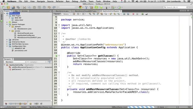The image size is (193, 109).
Task: Click the Undo arrow icon
Action: click(x=49, y=7)
